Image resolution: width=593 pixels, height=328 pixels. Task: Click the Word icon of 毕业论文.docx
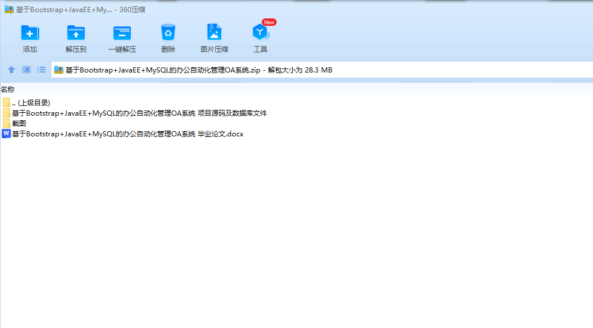[6, 134]
